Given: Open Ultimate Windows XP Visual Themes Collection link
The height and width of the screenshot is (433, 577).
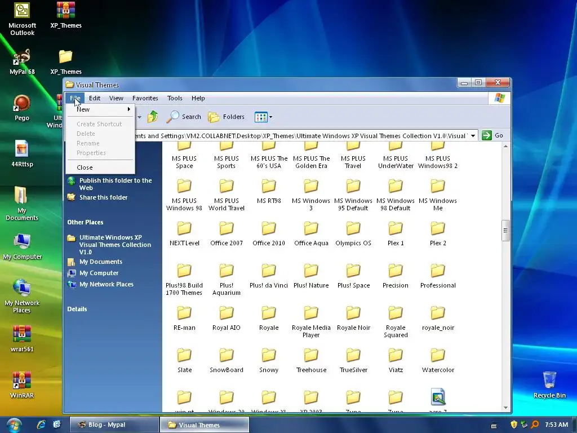Looking at the screenshot, I should click(115, 245).
